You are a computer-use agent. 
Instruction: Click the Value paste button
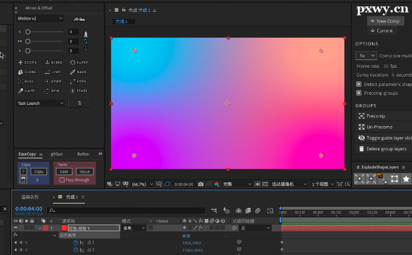coord(85,171)
